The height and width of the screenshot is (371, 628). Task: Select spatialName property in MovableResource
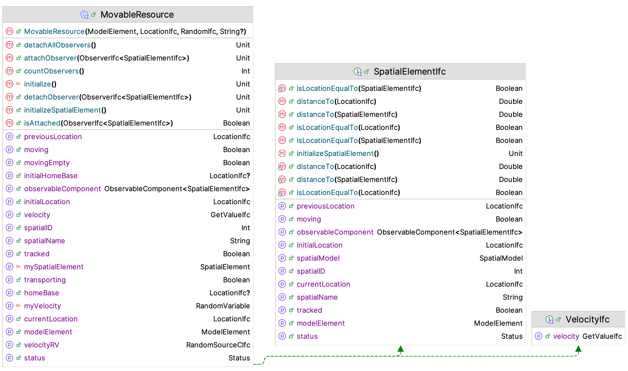click(x=128, y=241)
